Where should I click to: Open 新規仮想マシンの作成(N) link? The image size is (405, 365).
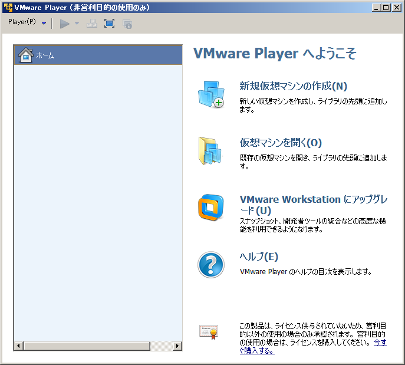click(x=293, y=86)
